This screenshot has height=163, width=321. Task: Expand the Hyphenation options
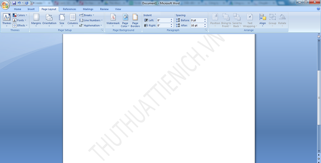91,25
